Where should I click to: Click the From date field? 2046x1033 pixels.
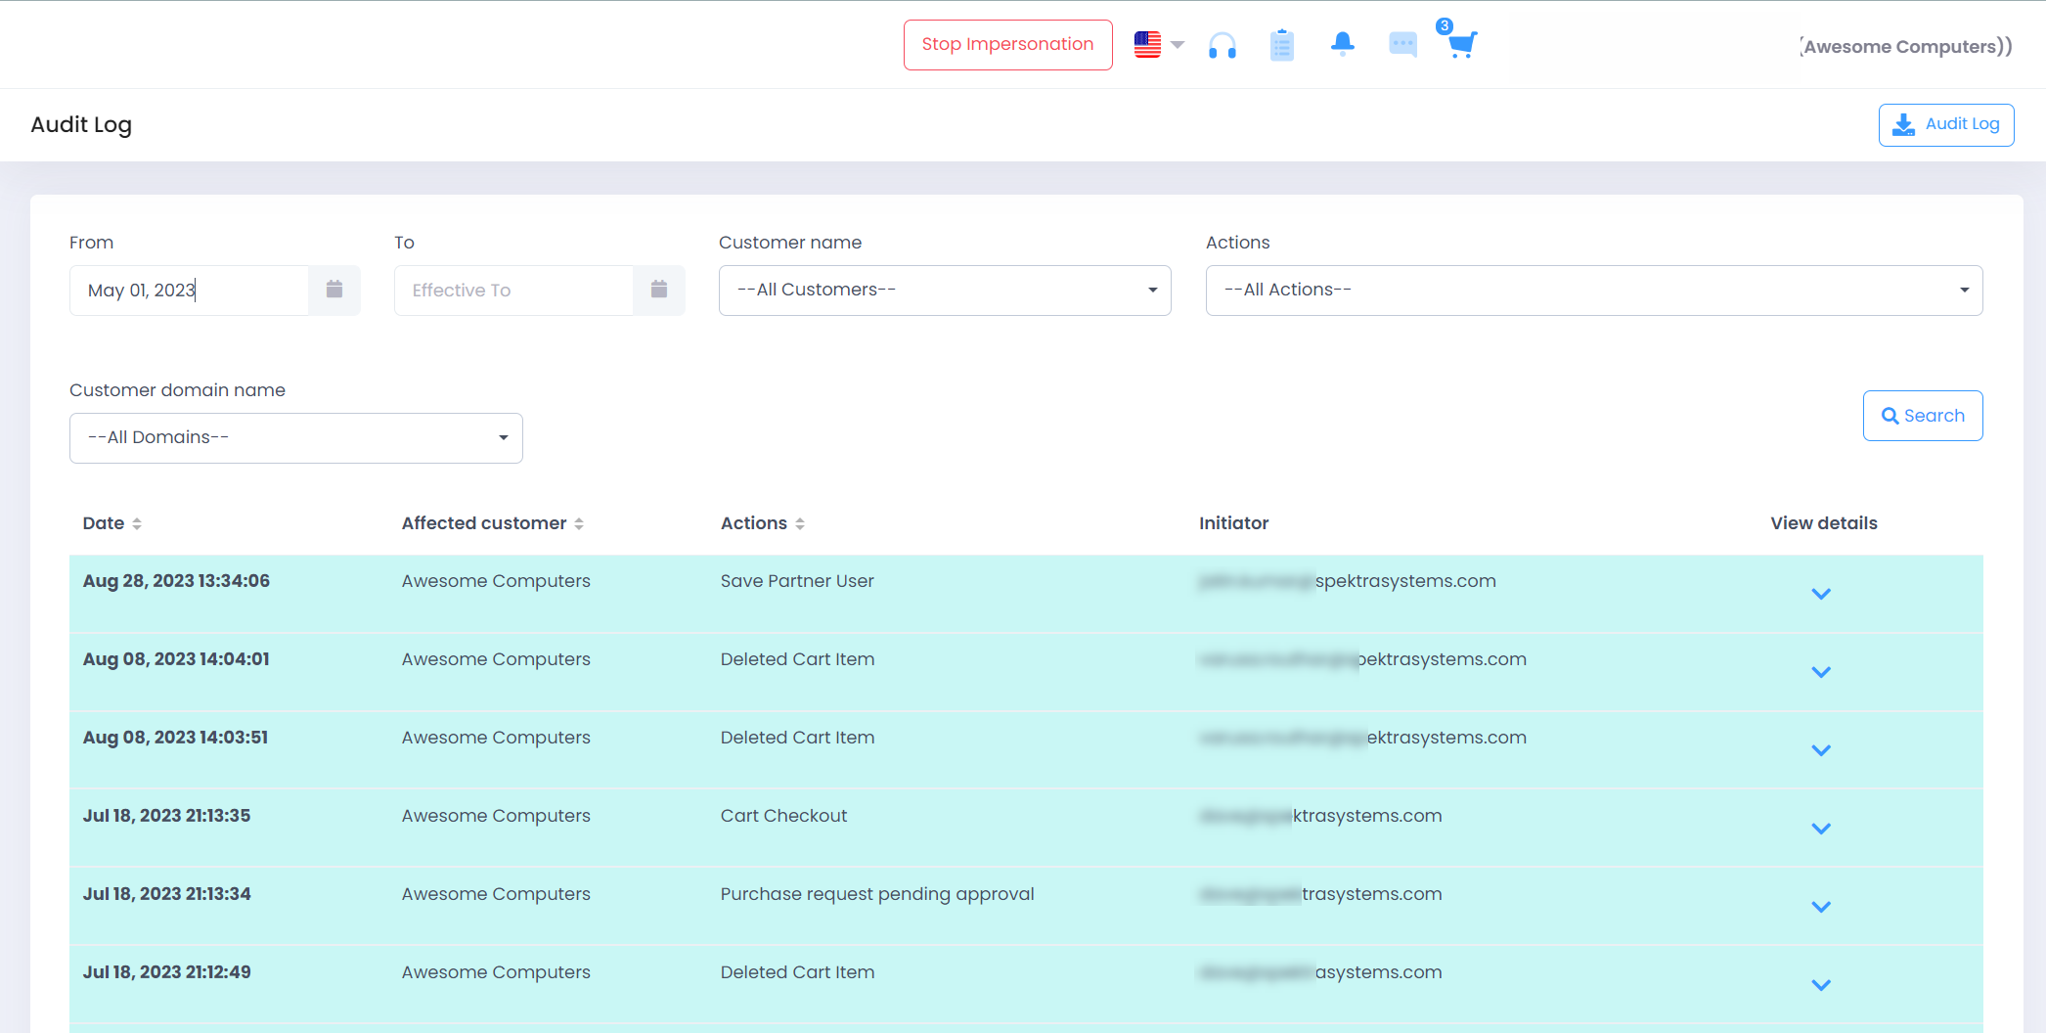coord(189,291)
